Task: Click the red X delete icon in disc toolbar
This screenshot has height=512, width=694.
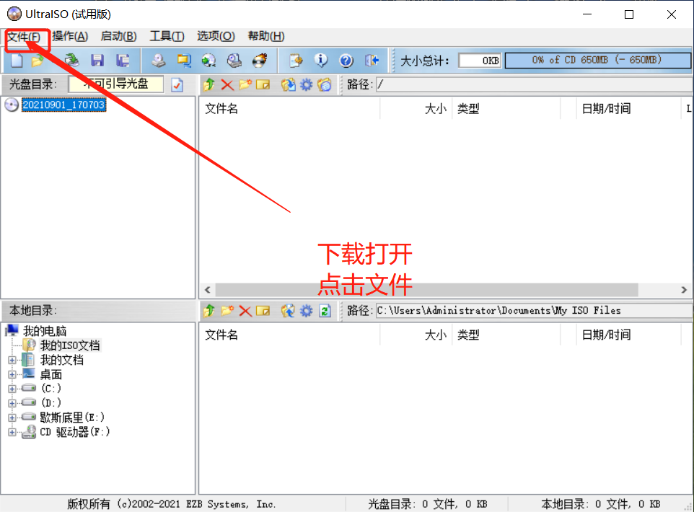Action: pos(227,84)
